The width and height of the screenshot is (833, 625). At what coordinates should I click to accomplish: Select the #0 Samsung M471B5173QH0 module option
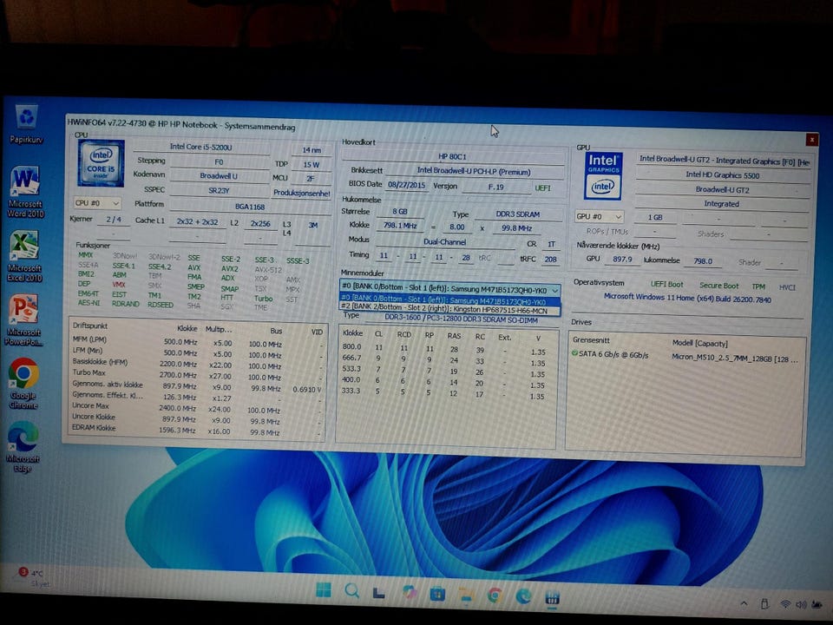click(x=449, y=300)
